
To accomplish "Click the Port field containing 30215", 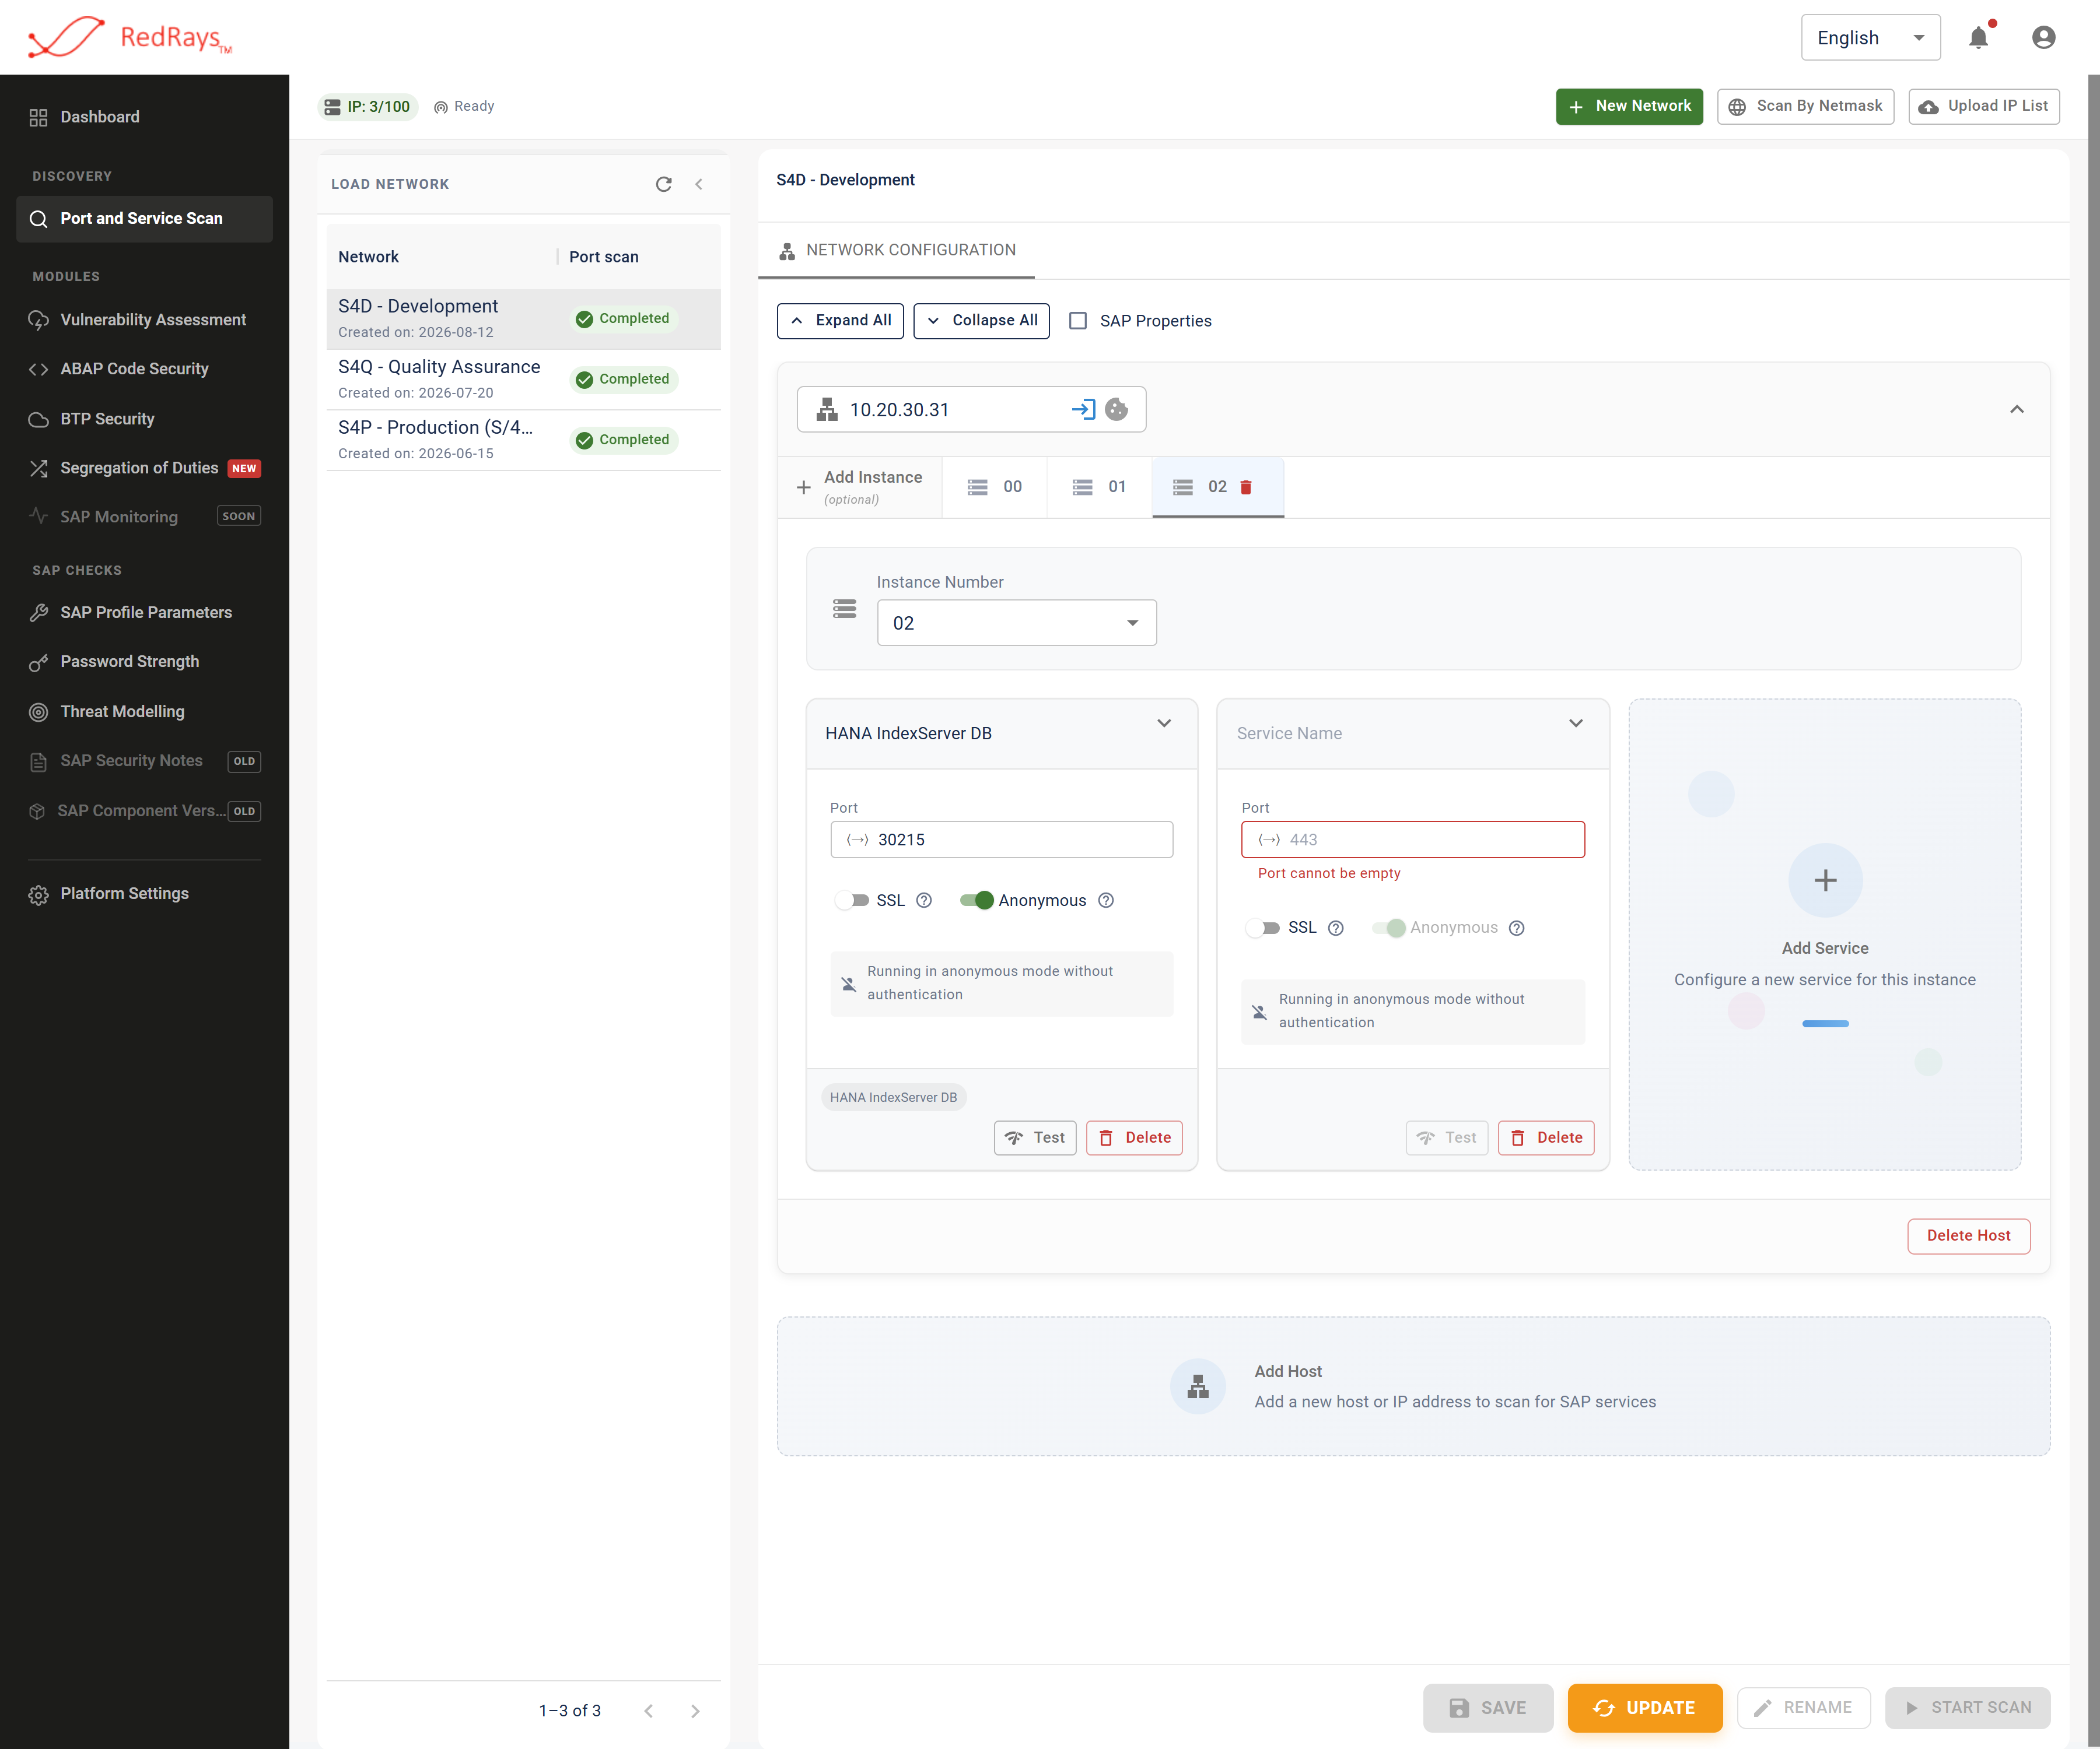I will [1001, 840].
